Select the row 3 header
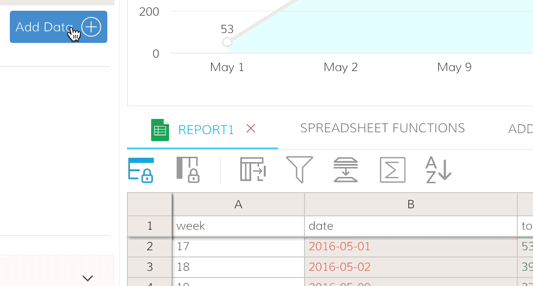 (150, 267)
